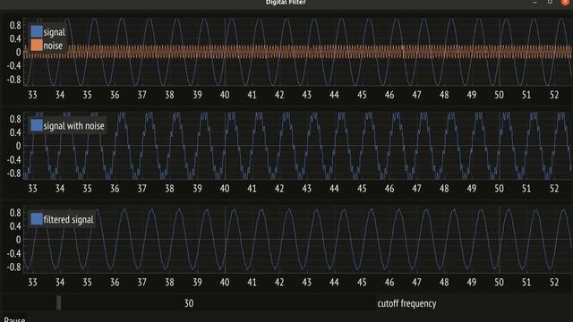Click x-axis tick 52 on bottom plot
This screenshot has height=322, width=573.
coord(554,283)
